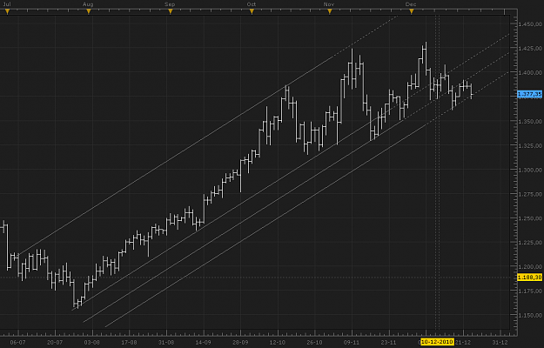The image size is (544, 348).
Task: Click the 09-11 date on the time axis
Action: [352, 343]
